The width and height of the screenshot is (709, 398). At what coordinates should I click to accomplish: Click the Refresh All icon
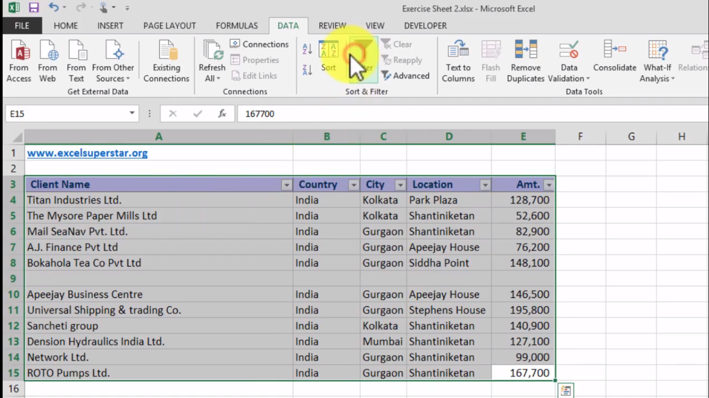tap(212, 51)
